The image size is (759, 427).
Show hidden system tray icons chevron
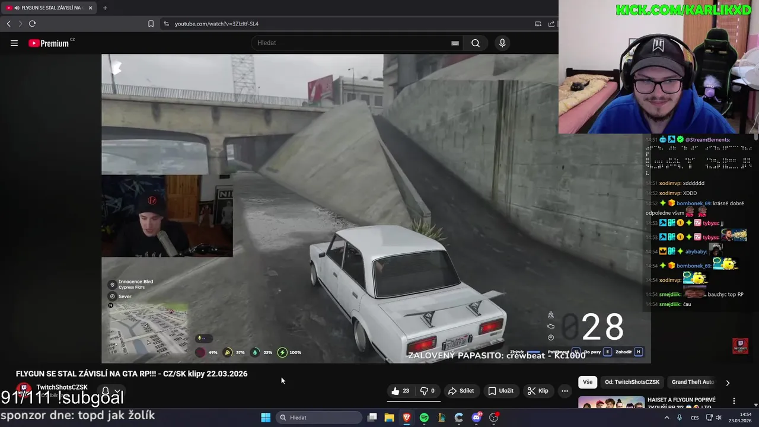click(x=666, y=418)
